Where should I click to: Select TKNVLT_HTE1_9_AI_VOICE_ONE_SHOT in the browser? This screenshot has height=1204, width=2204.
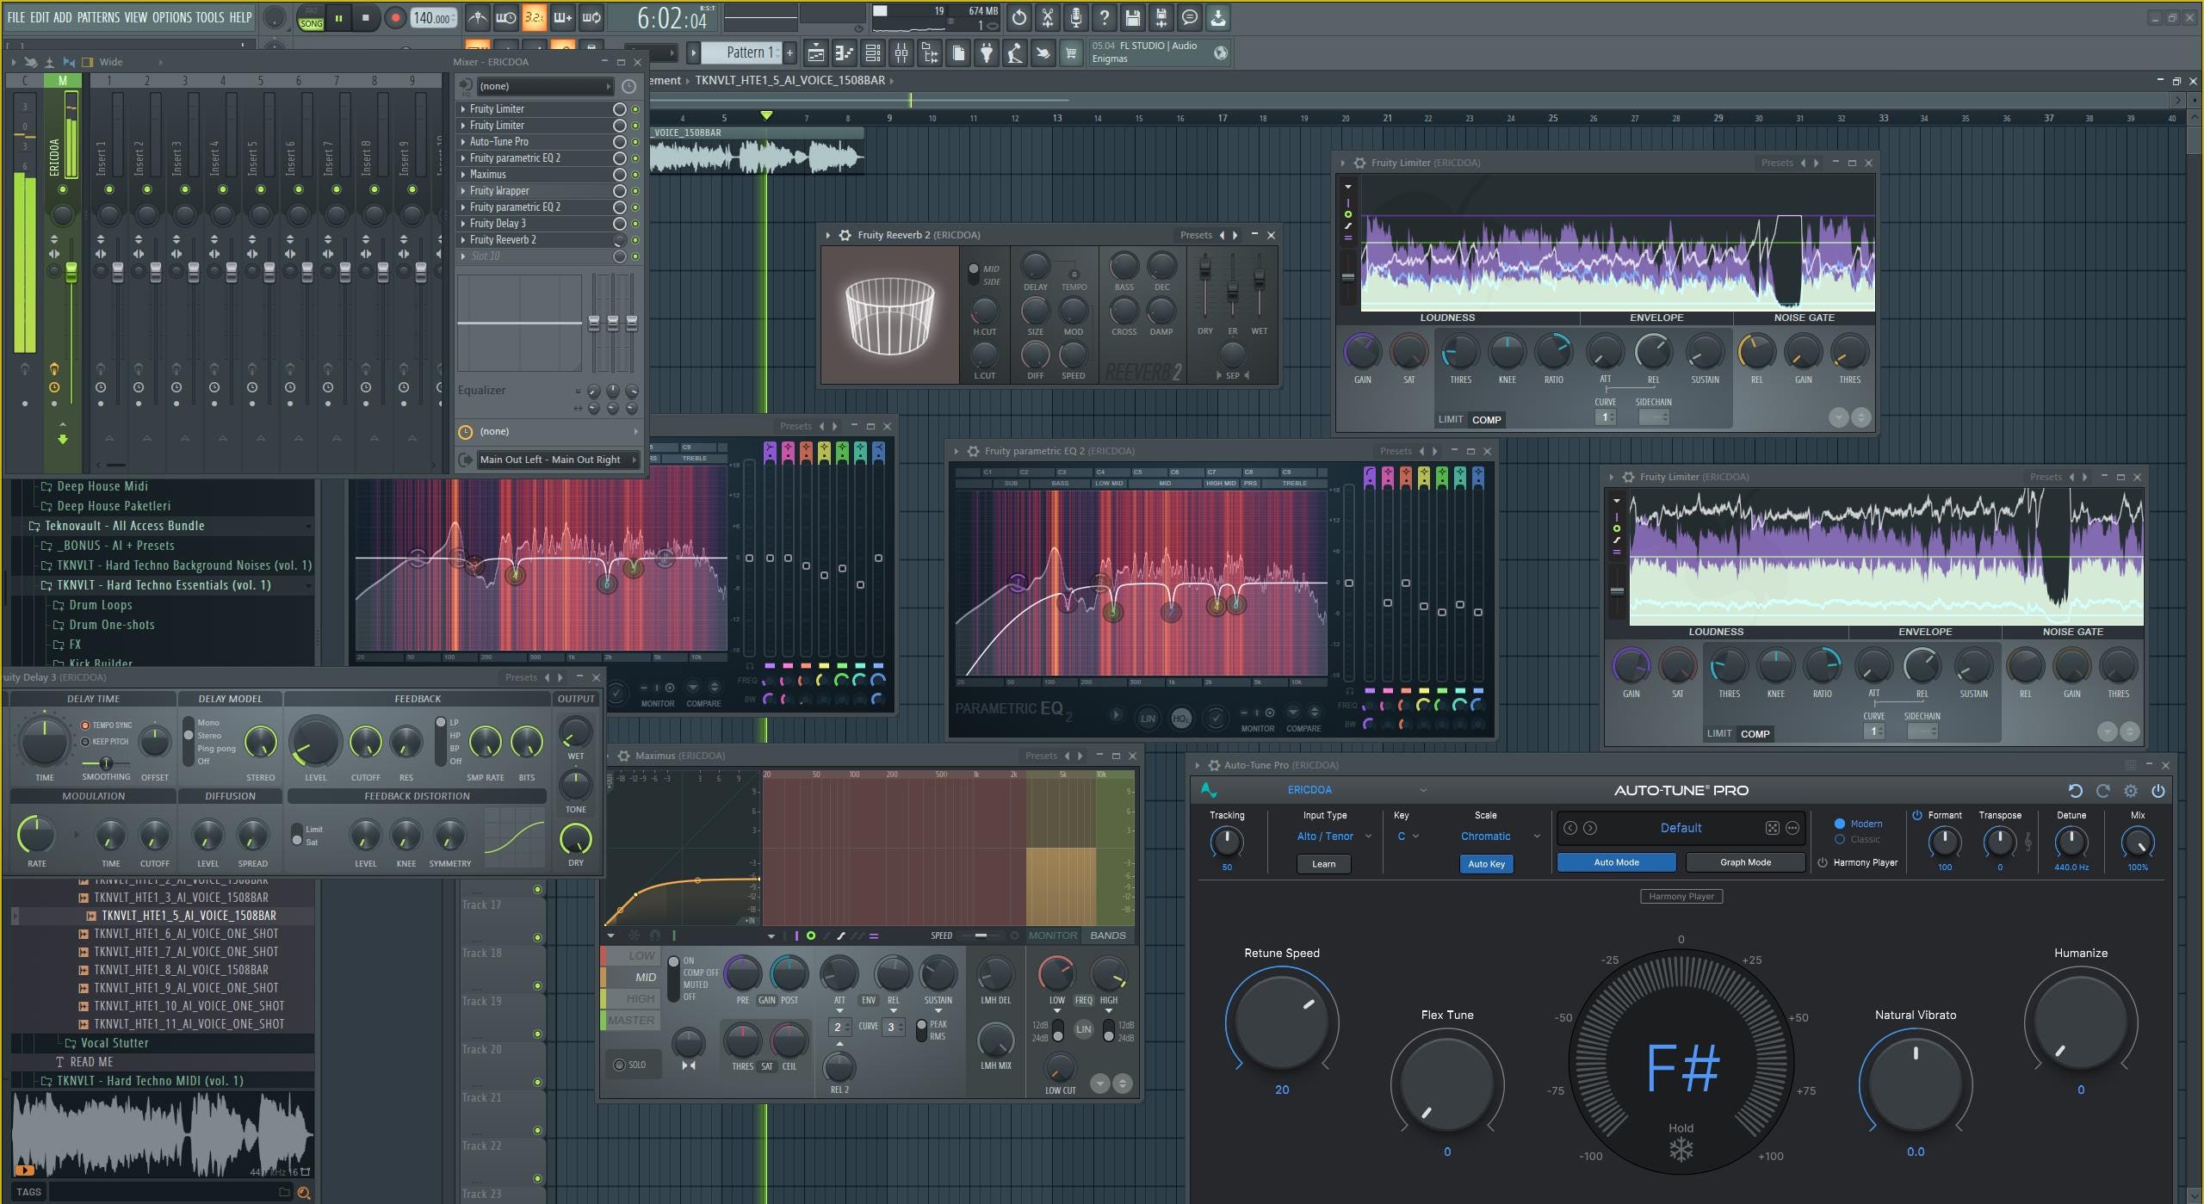point(185,987)
